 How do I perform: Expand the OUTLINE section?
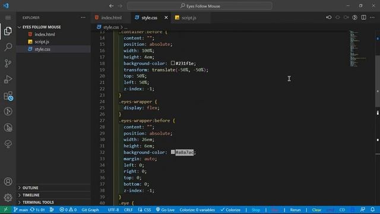pos(53,188)
